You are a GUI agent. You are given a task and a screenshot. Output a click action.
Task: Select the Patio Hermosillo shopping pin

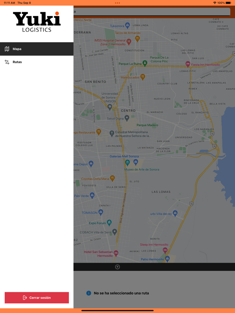click(x=167, y=258)
